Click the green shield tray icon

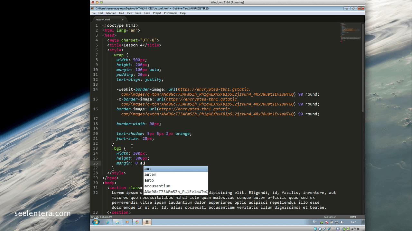[x=321, y=222]
